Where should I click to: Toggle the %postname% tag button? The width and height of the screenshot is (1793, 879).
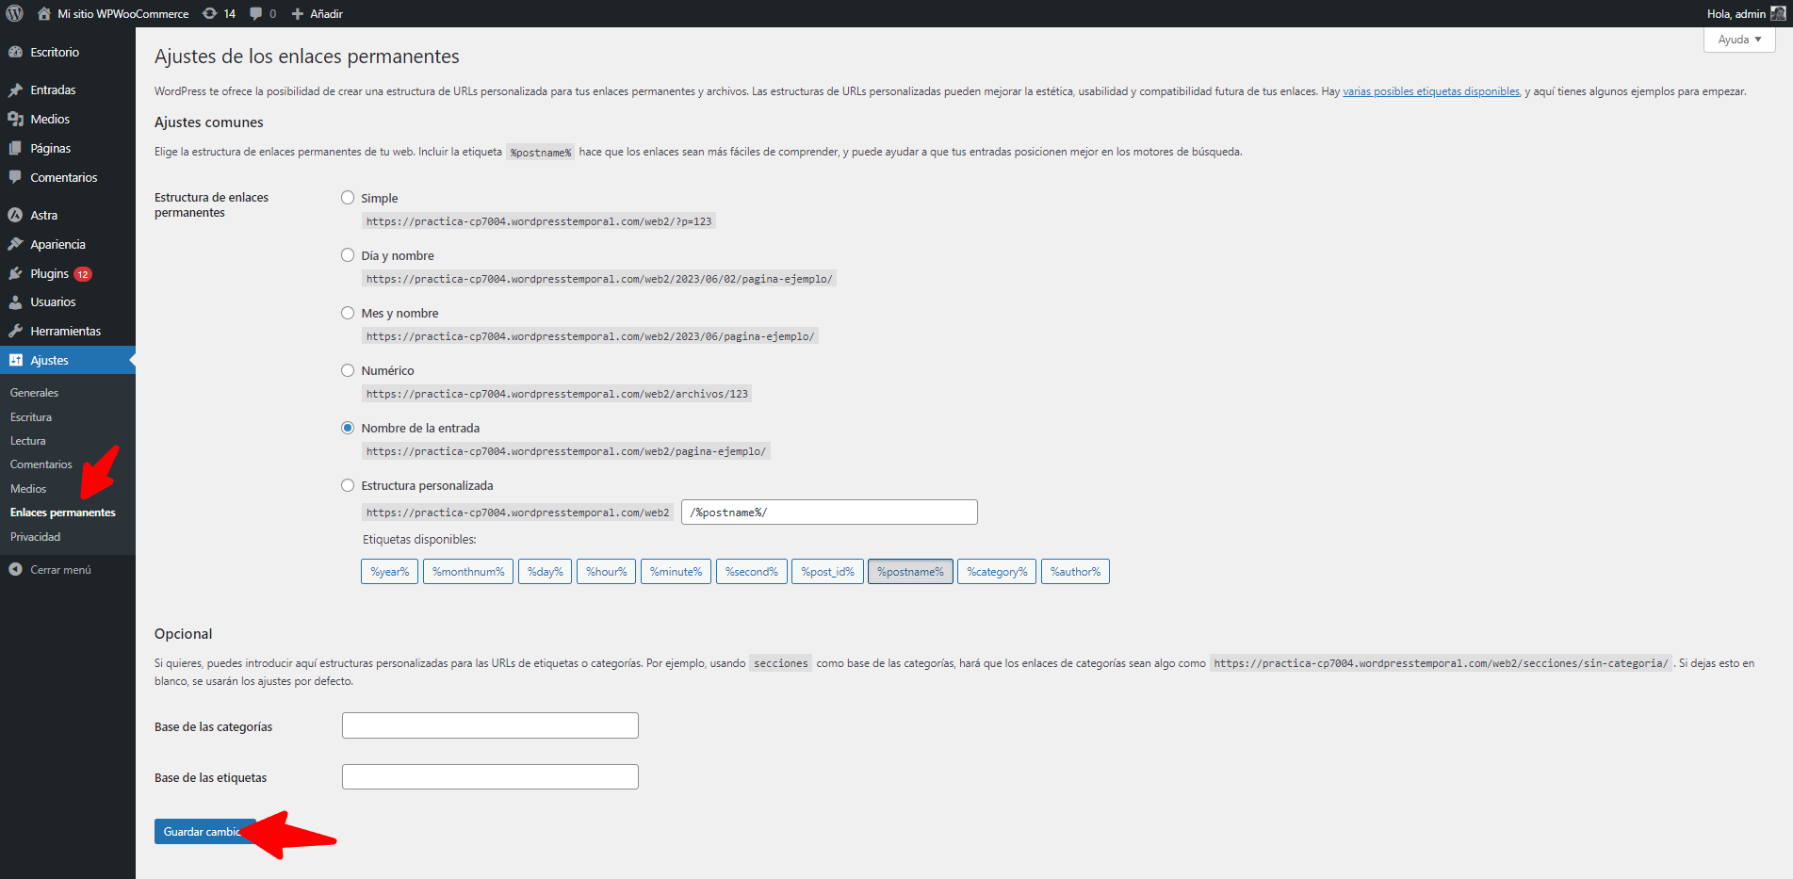[x=910, y=572]
